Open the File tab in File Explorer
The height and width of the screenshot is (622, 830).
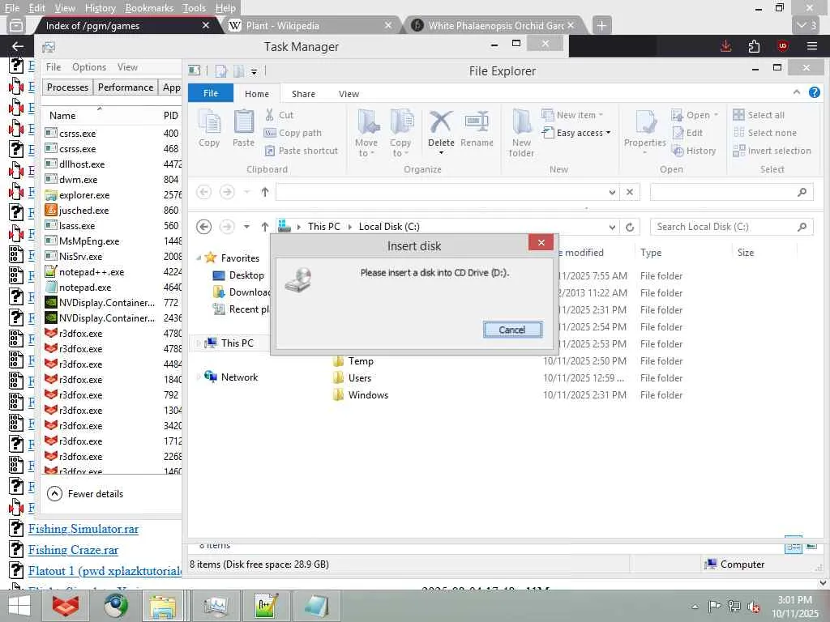pos(211,93)
